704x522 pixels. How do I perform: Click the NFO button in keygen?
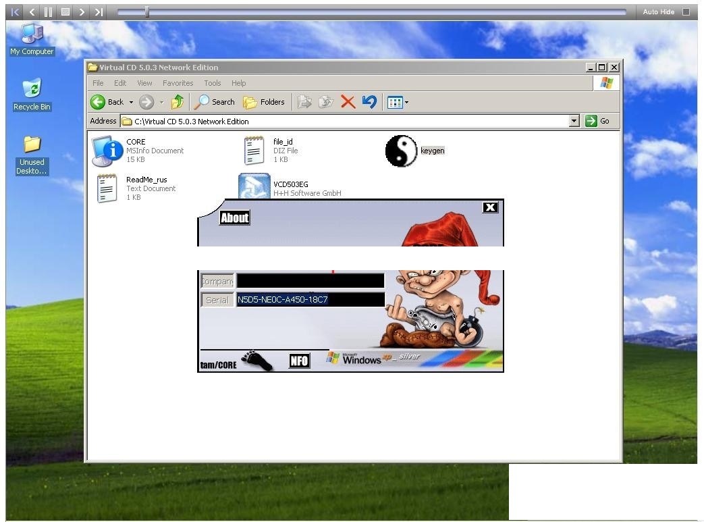[x=300, y=361]
